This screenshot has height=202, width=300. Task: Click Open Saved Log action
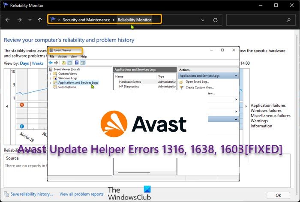197,81
